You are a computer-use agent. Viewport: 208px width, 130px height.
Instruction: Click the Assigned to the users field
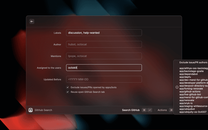(x=104, y=68)
